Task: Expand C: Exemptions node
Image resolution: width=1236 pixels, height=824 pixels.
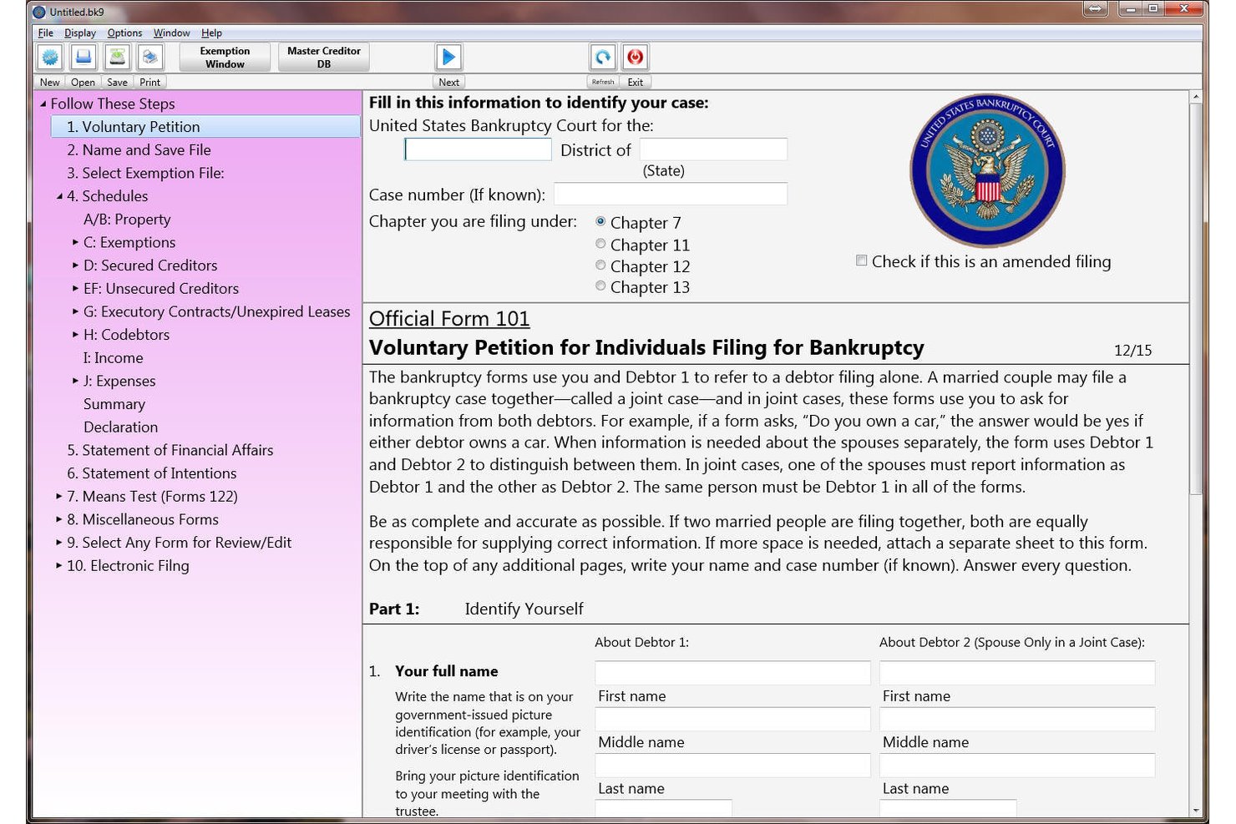Action: [76, 242]
